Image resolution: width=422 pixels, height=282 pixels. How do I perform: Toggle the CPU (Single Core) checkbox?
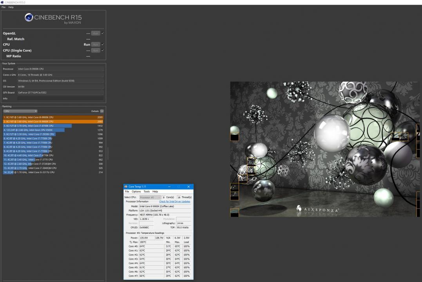pos(103,51)
